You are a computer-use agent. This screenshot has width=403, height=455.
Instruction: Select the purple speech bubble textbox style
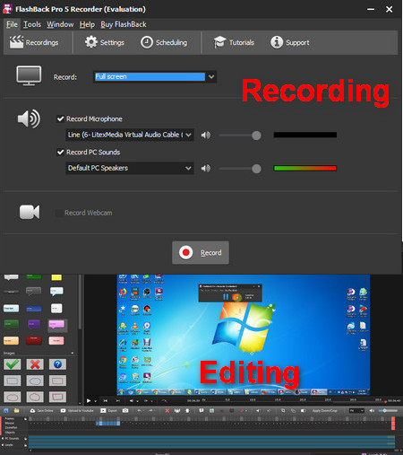34,324
